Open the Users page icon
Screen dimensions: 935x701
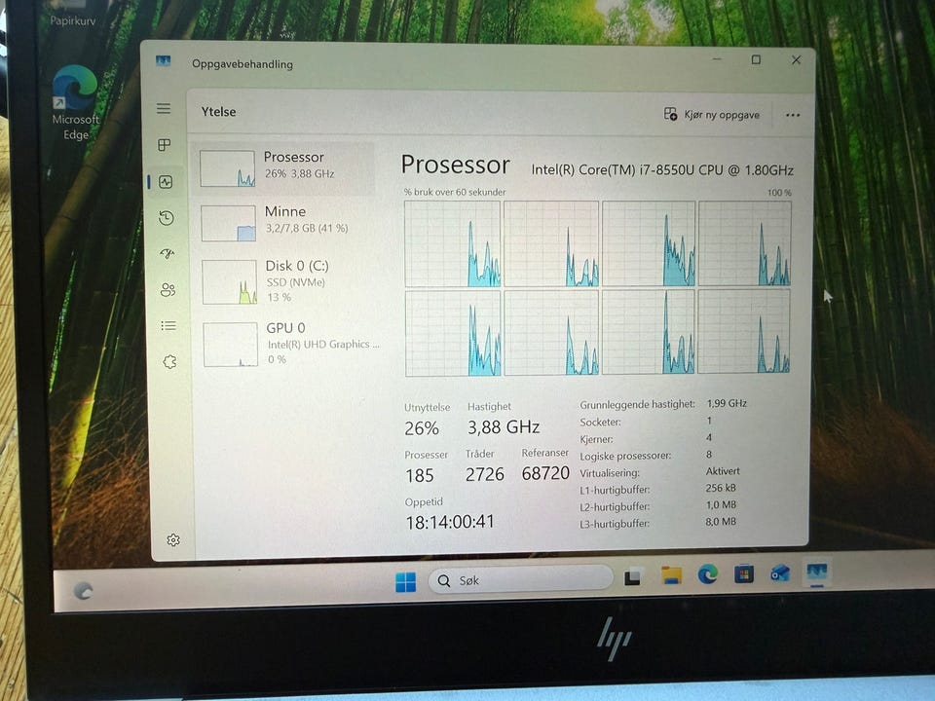168,290
